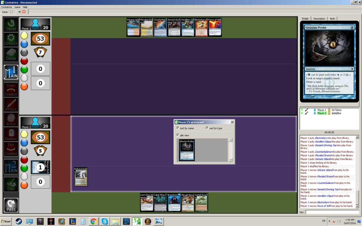Select the Start Combat phase

[x=11, y=89]
